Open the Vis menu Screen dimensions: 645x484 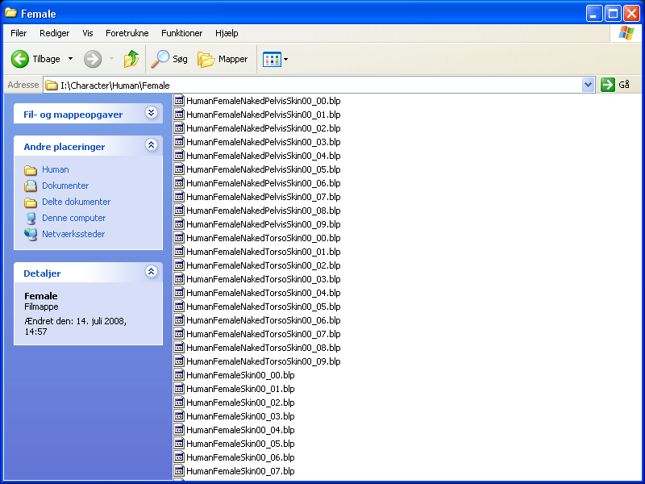coord(88,33)
